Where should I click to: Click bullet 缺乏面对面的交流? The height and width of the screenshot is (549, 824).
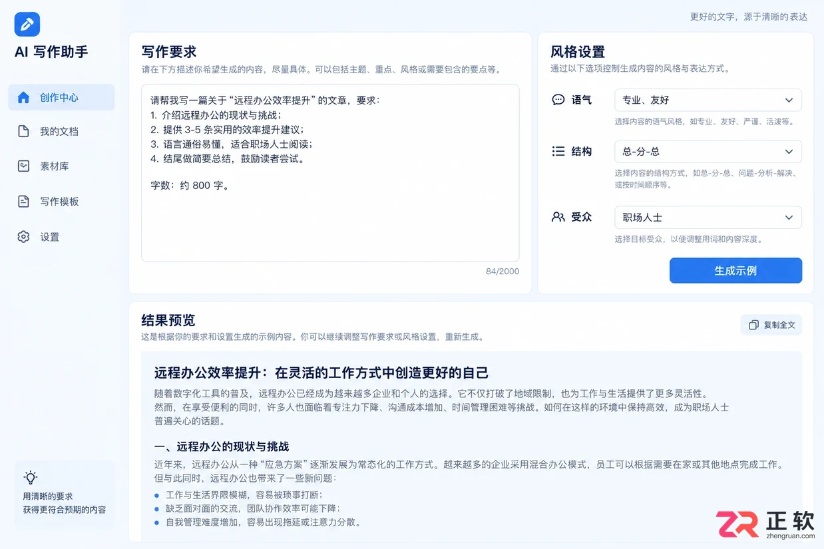(x=253, y=508)
